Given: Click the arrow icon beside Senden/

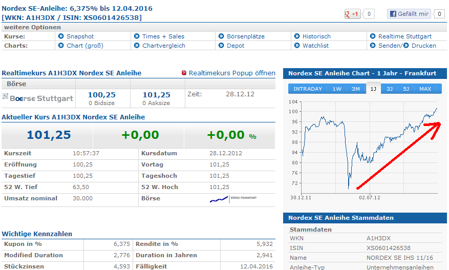Looking at the screenshot, I should pos(373,46).
